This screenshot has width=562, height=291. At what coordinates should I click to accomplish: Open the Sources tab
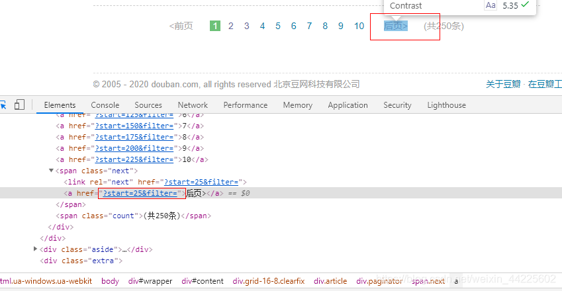(x=148, y=105)
